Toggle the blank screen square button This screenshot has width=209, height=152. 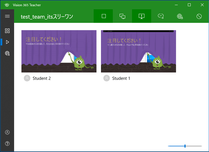pos(104,16)
